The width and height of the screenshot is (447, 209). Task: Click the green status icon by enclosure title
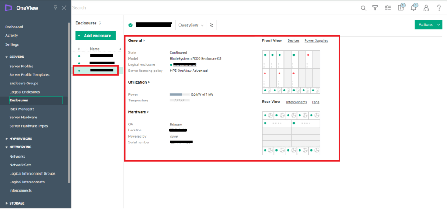click(131, 25)
